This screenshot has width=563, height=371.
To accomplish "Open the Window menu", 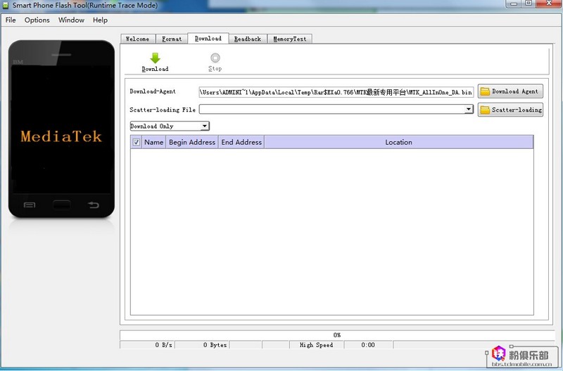I will pyautogui.click(x=71, y=20).
